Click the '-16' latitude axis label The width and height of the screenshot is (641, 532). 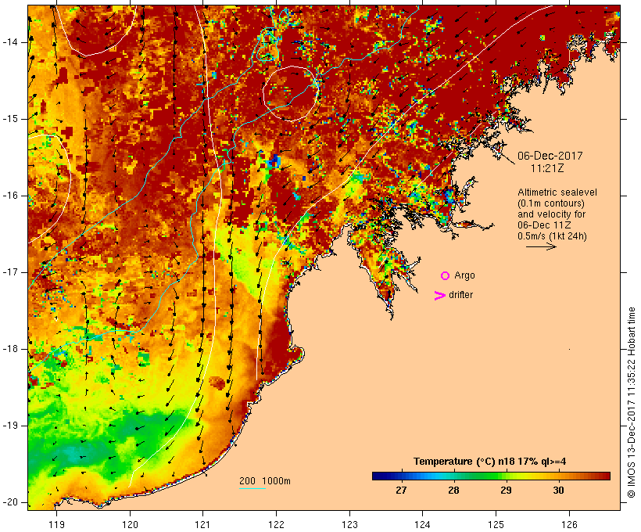(x=10, y=196)
